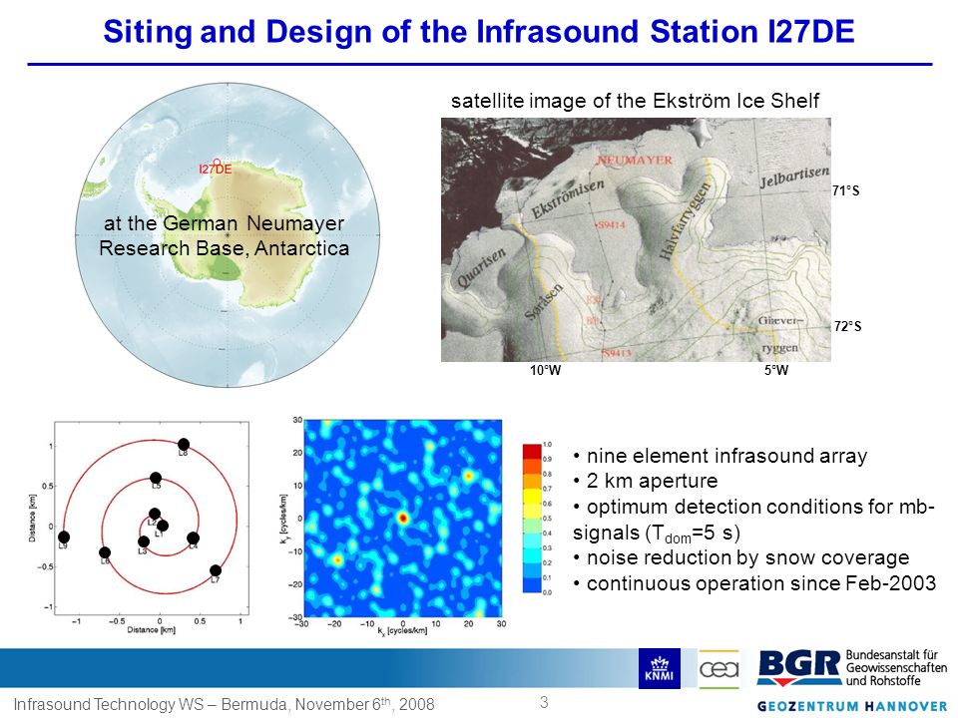The width and height of the screenshot is (958, 718).
Task: Click the BGR logo
Action: tap(799, 668)
